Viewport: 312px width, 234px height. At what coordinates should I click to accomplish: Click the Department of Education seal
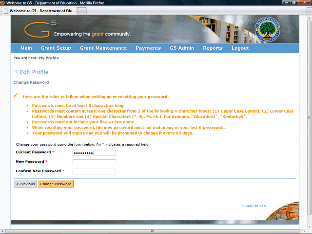(x=268, y=29)
